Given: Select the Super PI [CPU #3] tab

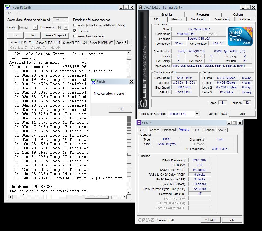Looking at the screenshot, I should [x=101, y=43].
